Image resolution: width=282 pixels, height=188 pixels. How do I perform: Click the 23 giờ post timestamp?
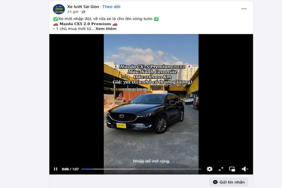73,12
